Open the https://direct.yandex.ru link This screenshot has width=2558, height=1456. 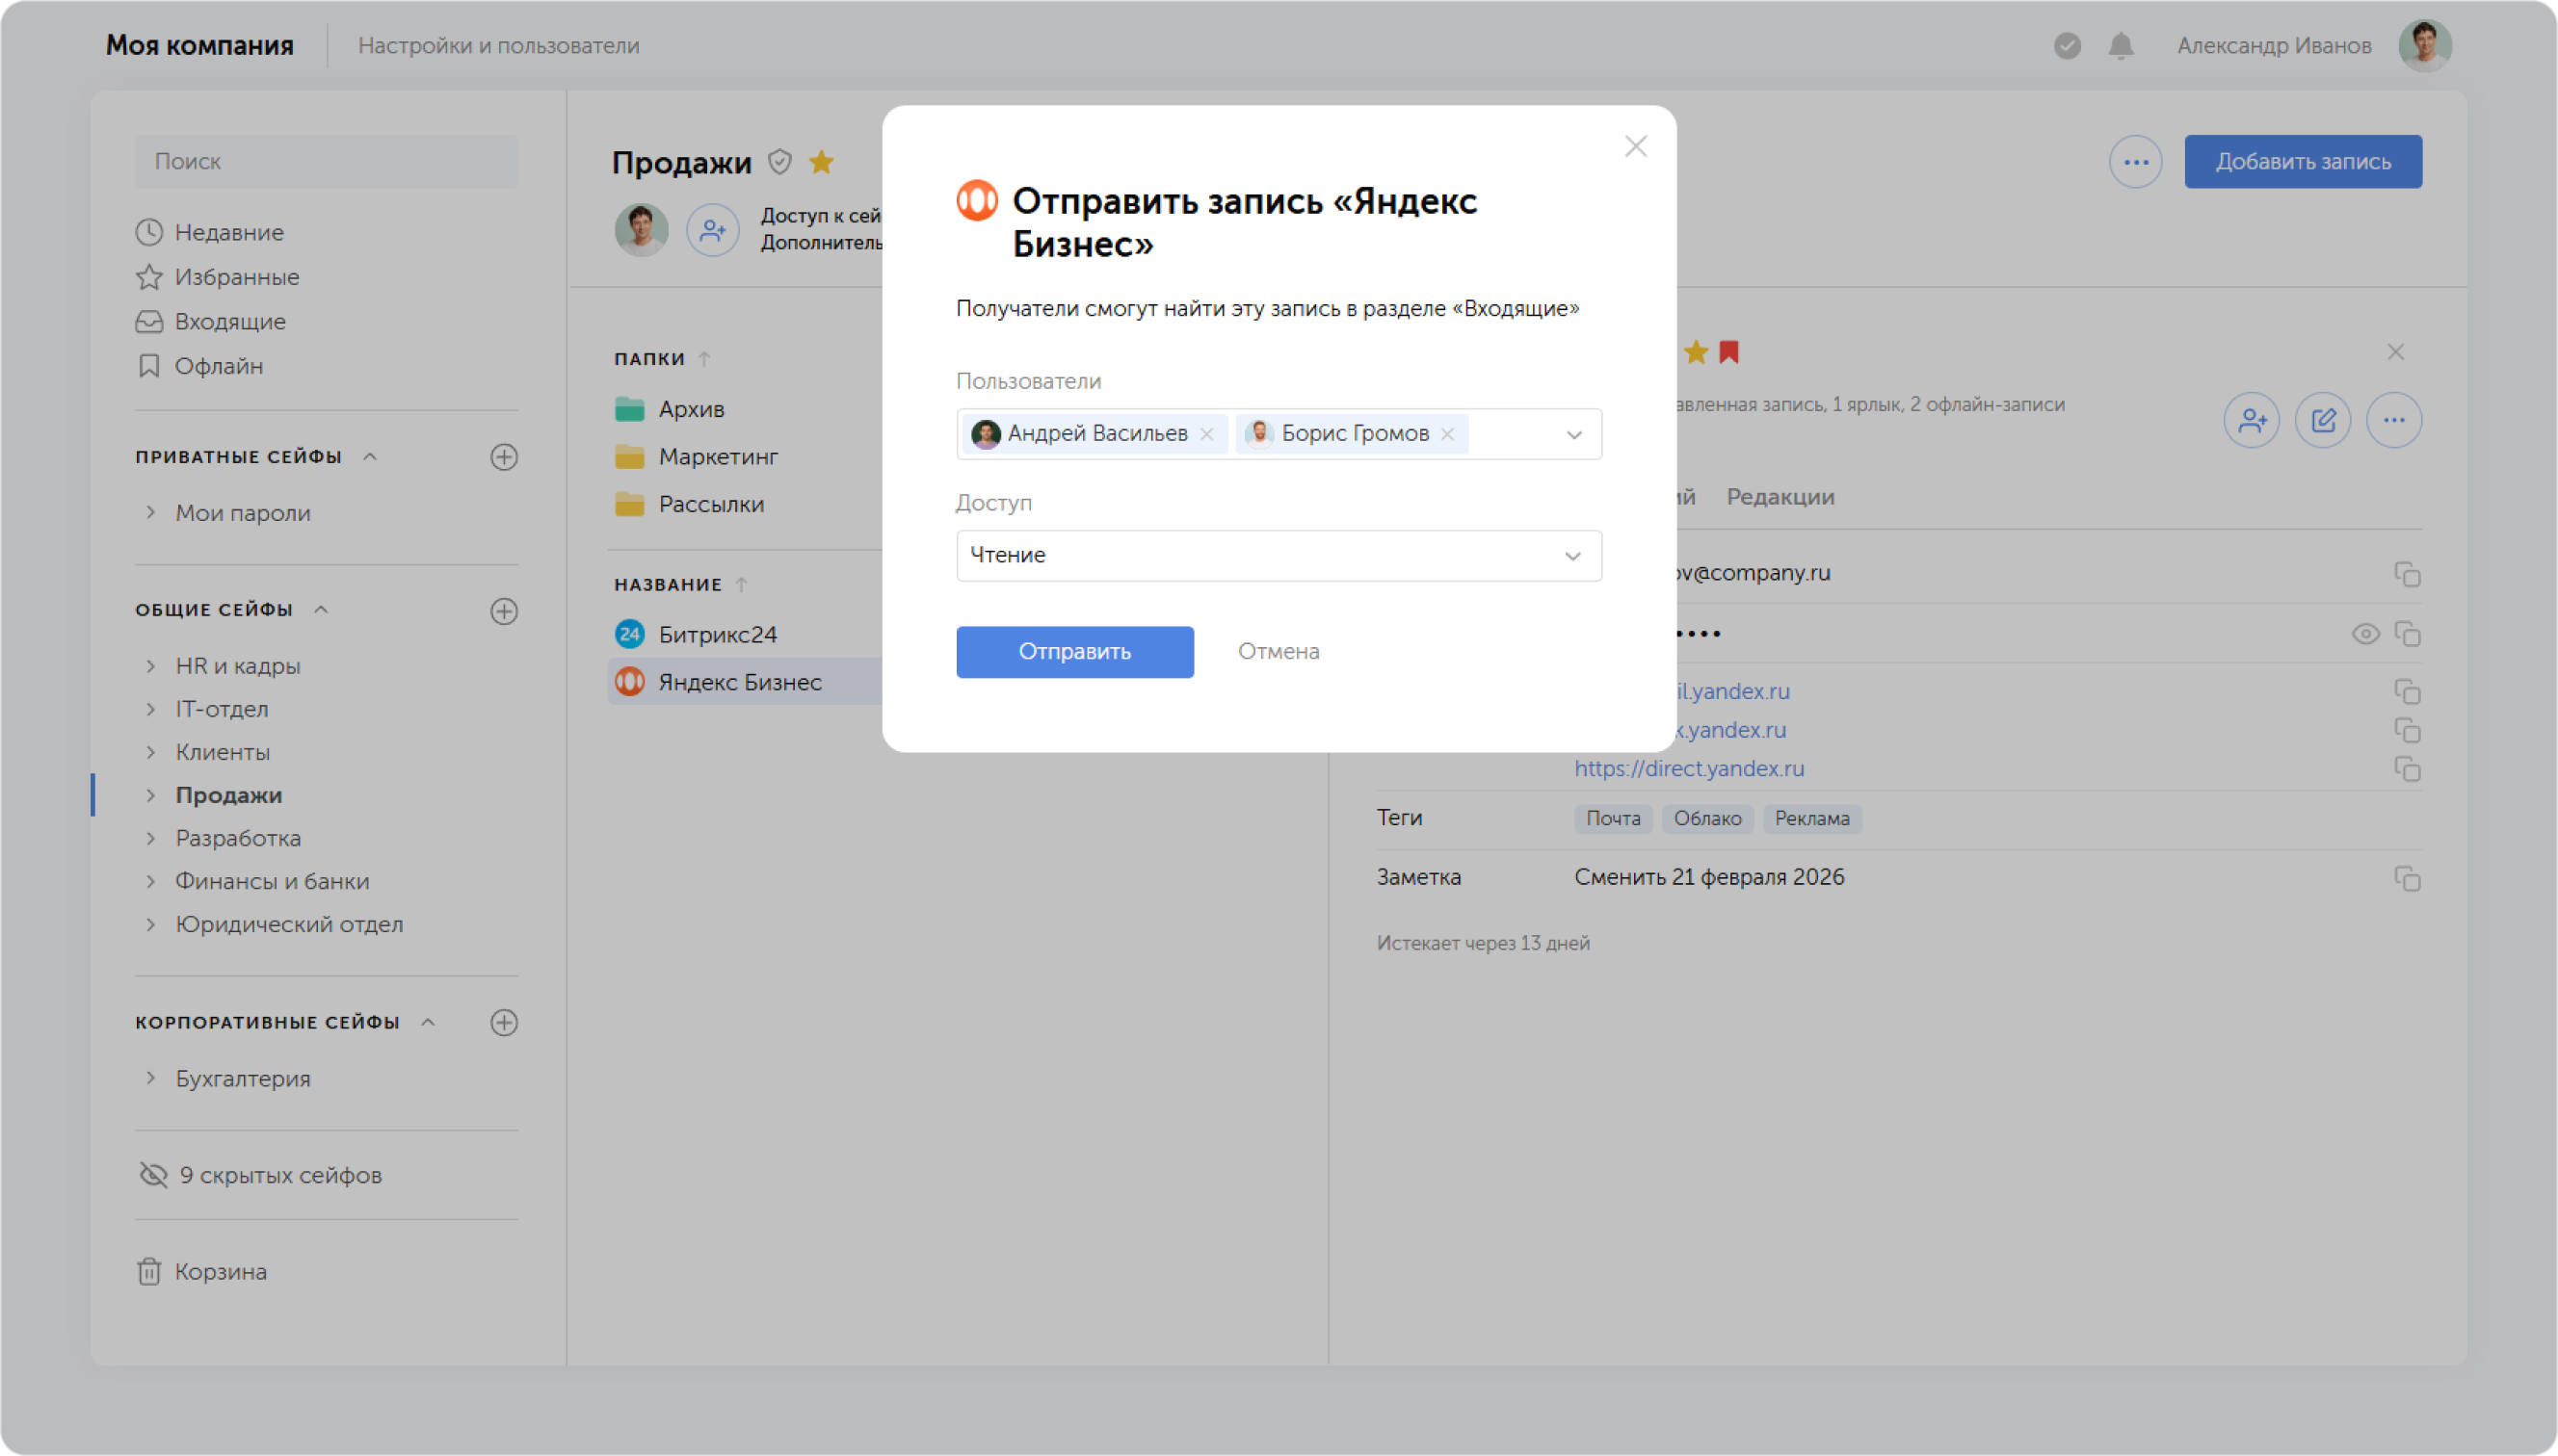pyautogui.click(x=1689, y=769)
